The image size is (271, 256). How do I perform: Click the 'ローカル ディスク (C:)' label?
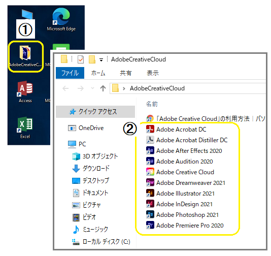106,242
